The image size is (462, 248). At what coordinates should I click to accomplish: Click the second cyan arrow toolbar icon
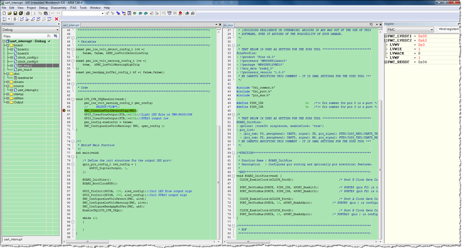[x=146, y=13]
